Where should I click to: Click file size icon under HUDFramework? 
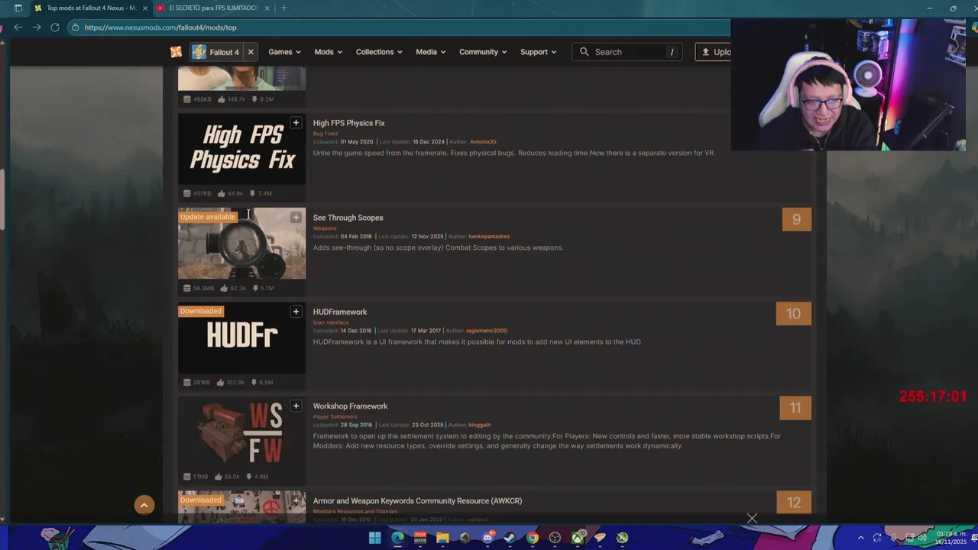(187, 382)
